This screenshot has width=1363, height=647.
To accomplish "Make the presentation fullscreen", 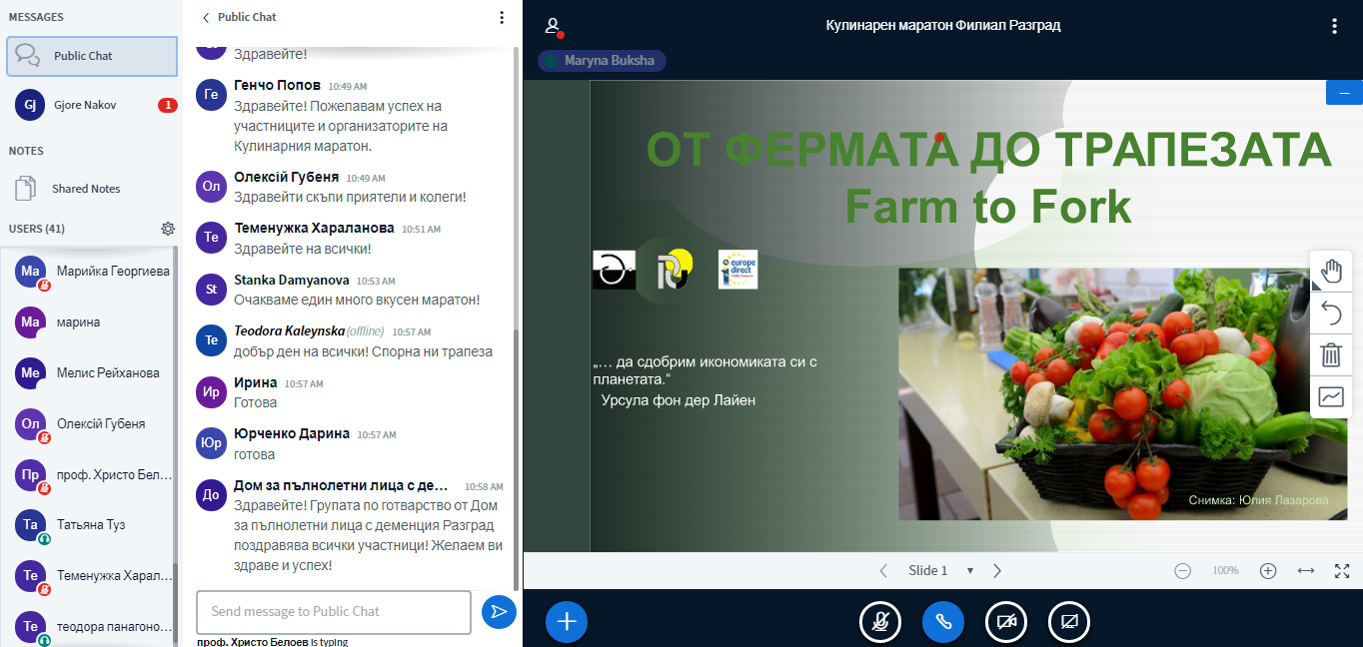I will pyautogui.click(x=1342, y=571).
